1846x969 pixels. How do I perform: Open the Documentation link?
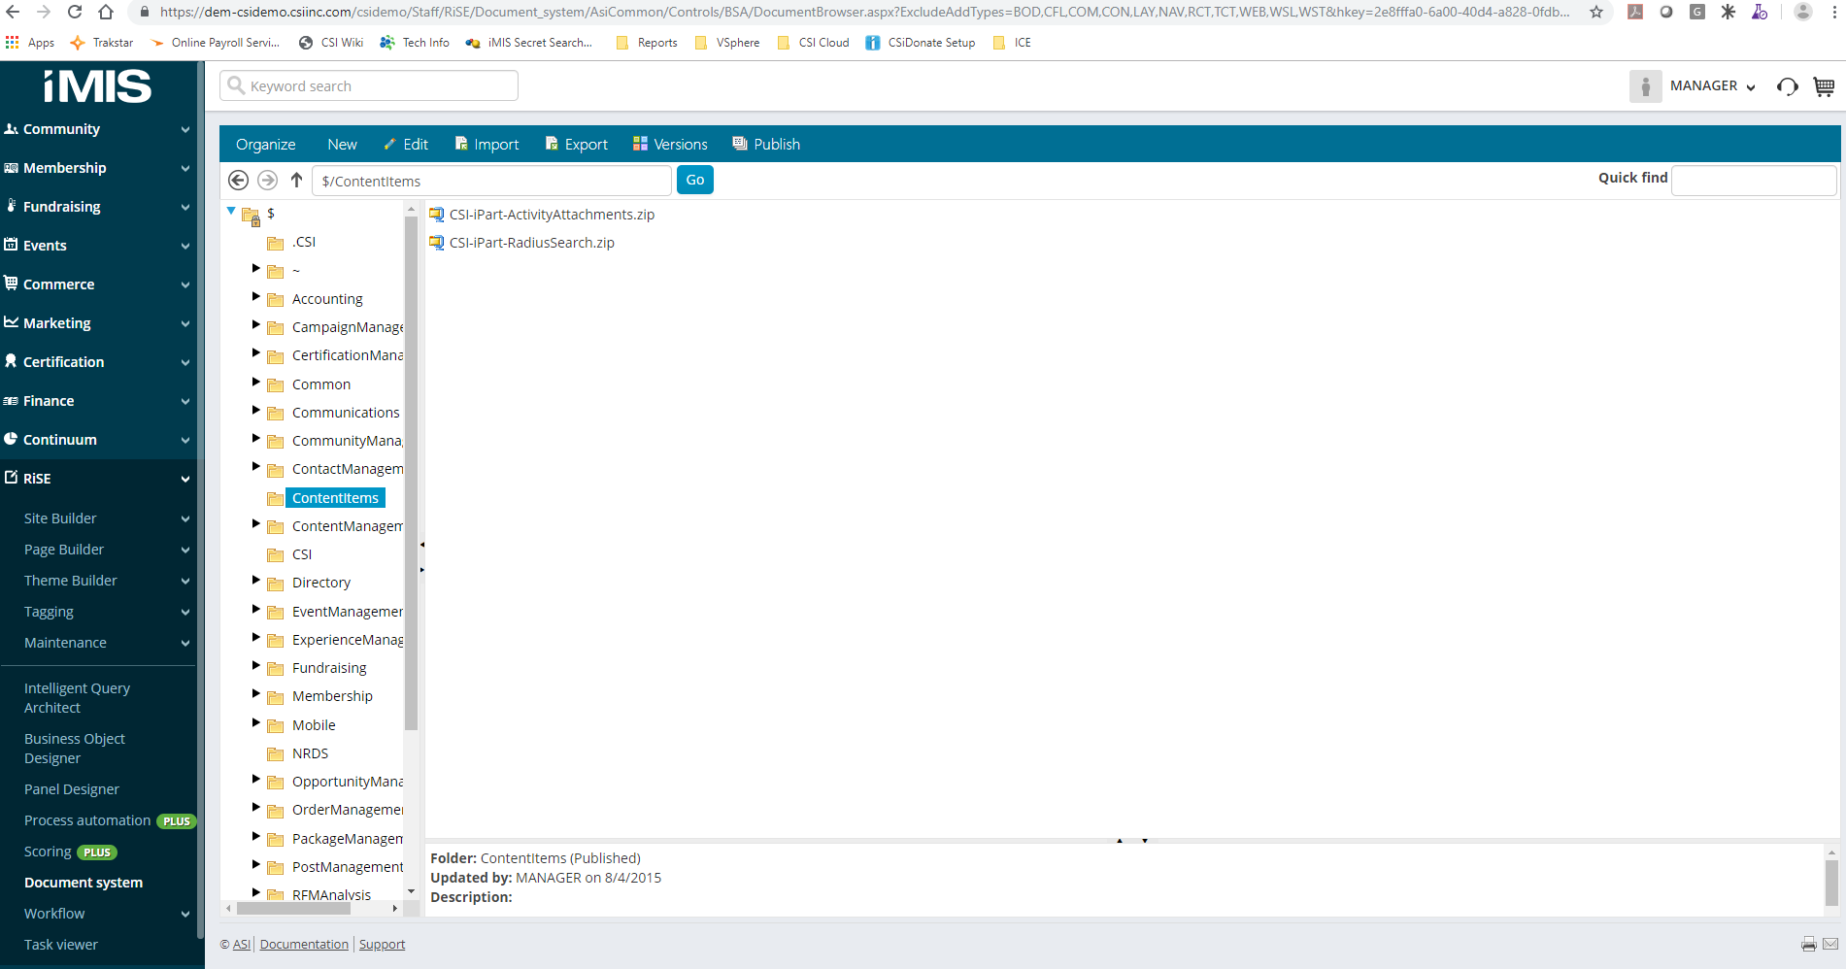[x=304, y=945]
